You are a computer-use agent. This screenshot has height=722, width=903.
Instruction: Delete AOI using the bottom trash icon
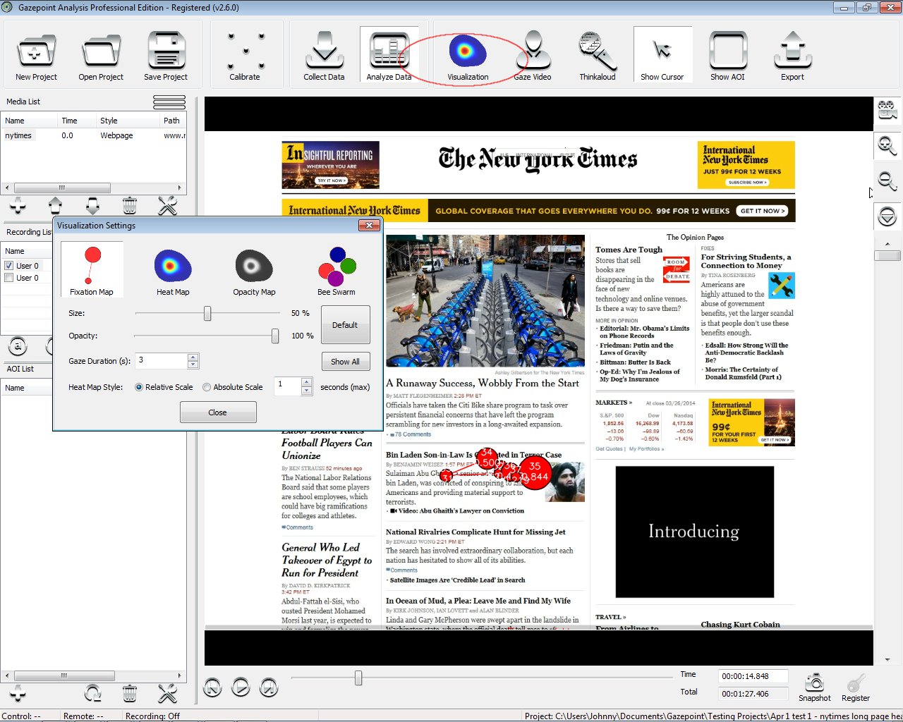130,694
